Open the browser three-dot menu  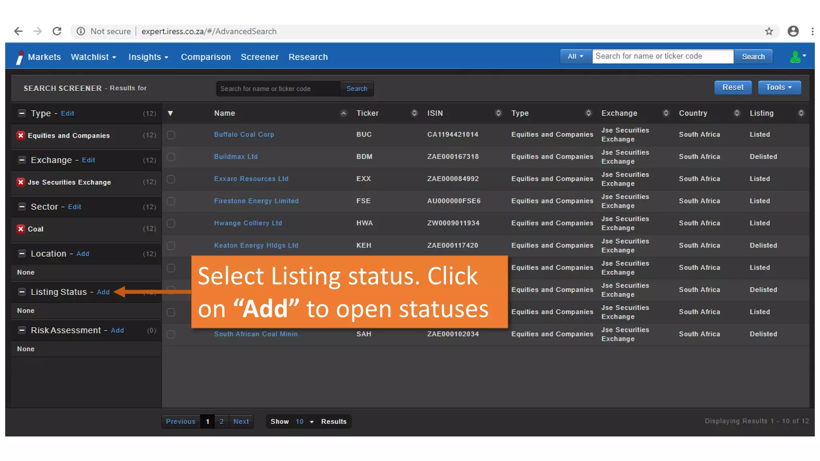[x=812, y=31]
